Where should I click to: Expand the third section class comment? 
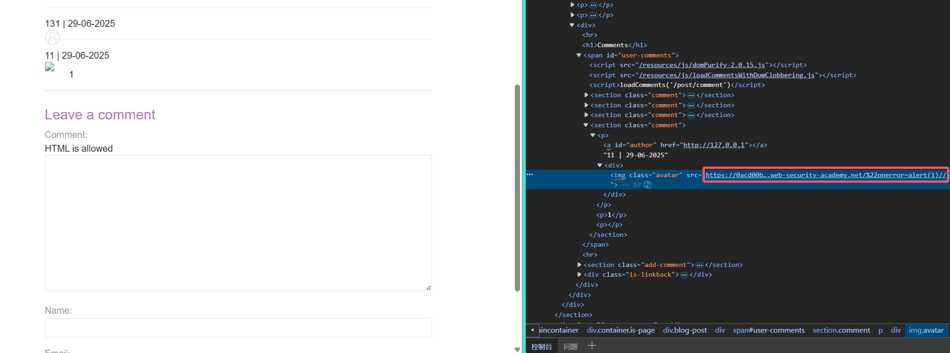pyautogui.click(x=586, y=115)
